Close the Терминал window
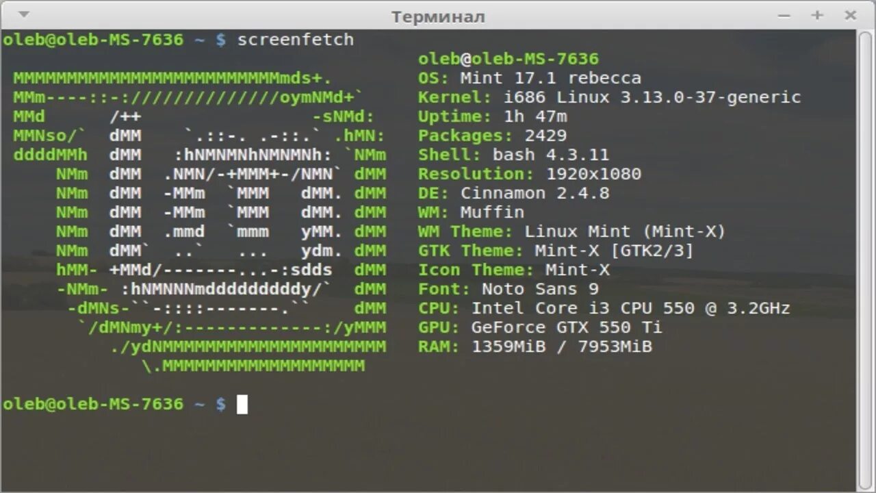Image resolution: width=876 pixels, height=493 pixels. [850, 15]
